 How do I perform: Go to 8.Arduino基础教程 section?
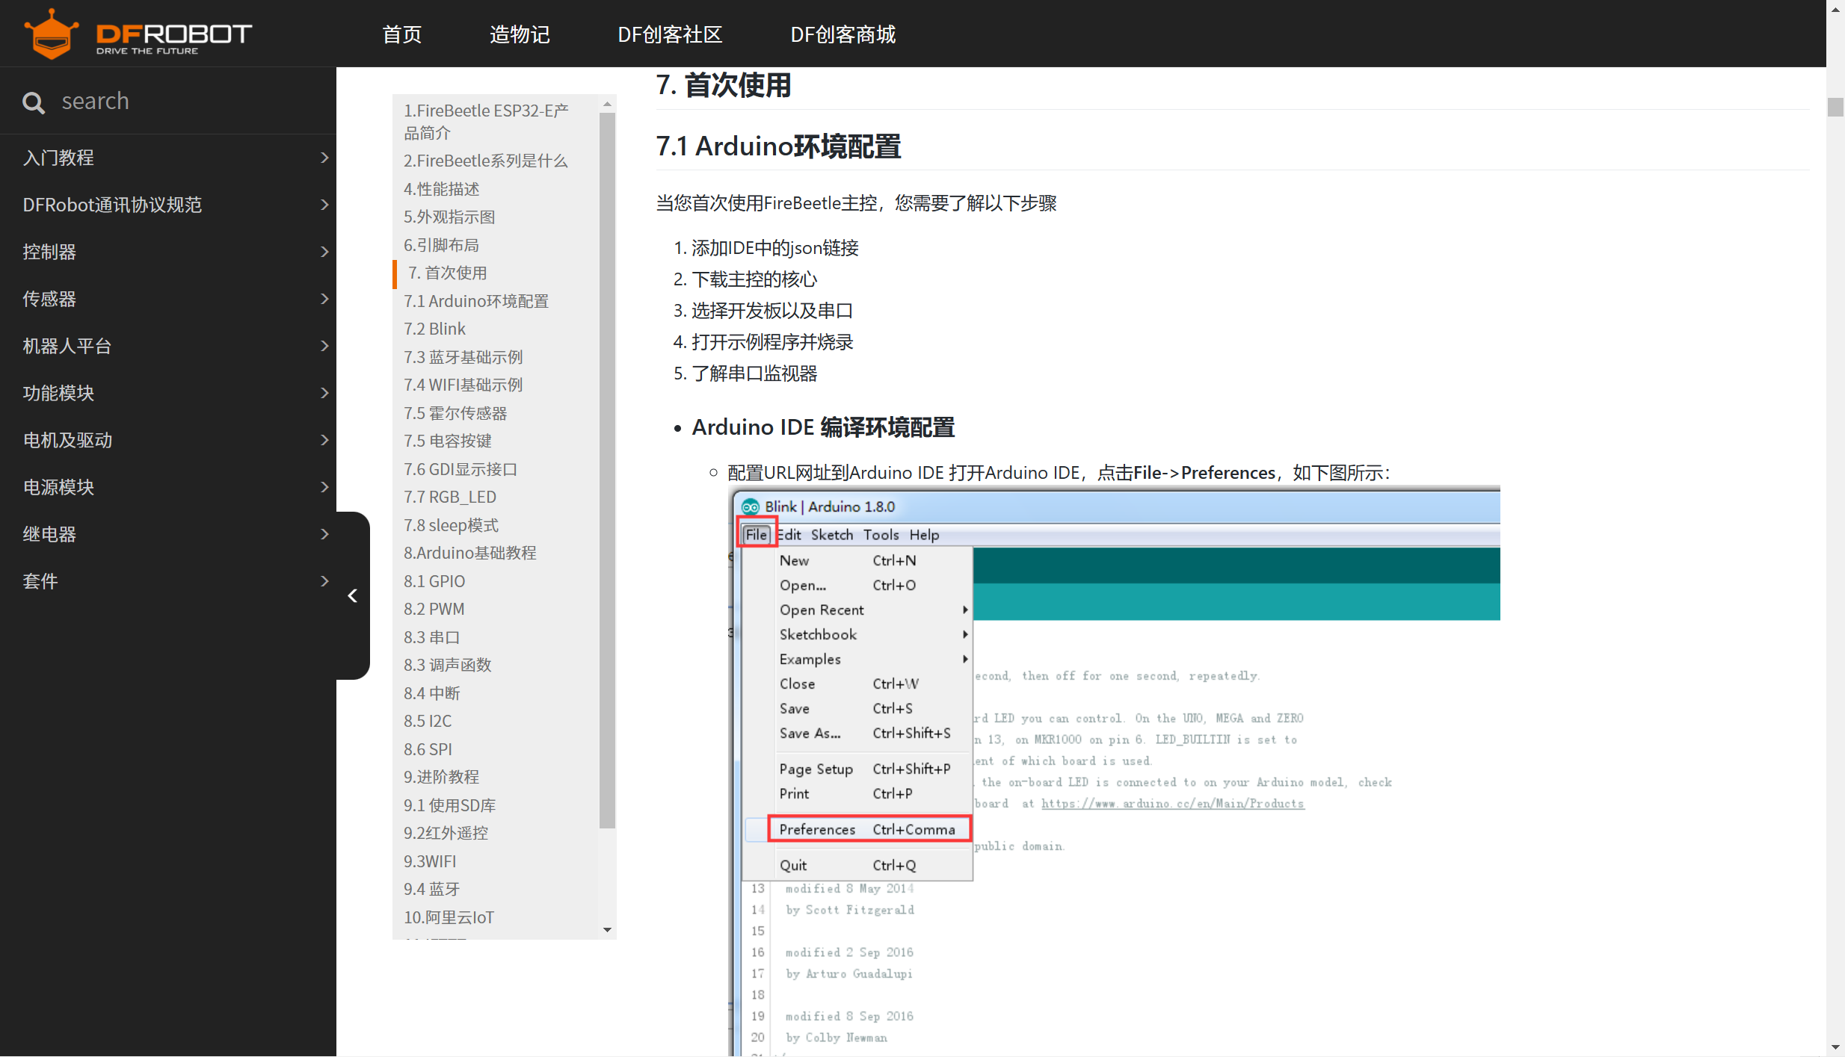tap(470, 553)
